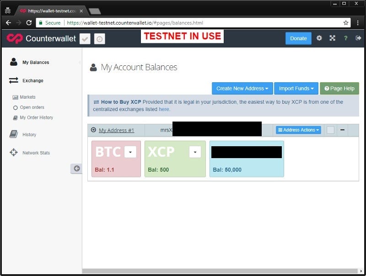Click the Counterwallet logo icon

(x=15, y=38)
